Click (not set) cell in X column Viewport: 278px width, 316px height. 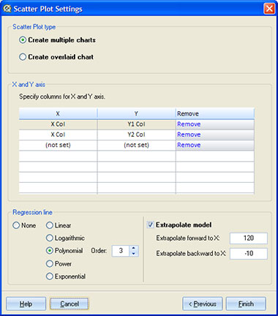point(58,145)
